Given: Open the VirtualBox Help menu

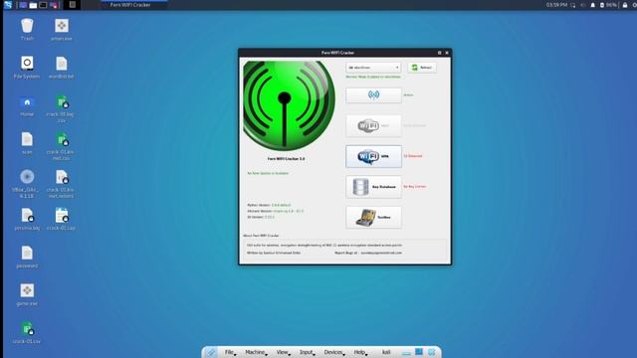Looking at the screenshot, I should (360, 352).
